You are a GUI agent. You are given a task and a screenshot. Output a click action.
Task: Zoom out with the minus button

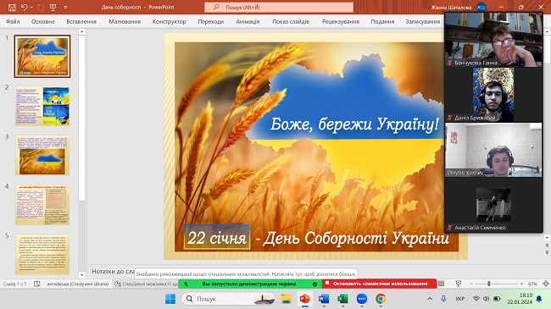[x=470, y=284]
